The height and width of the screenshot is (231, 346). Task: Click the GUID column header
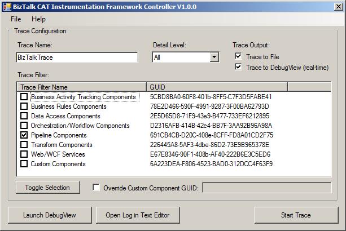click(x=217, y=87)
